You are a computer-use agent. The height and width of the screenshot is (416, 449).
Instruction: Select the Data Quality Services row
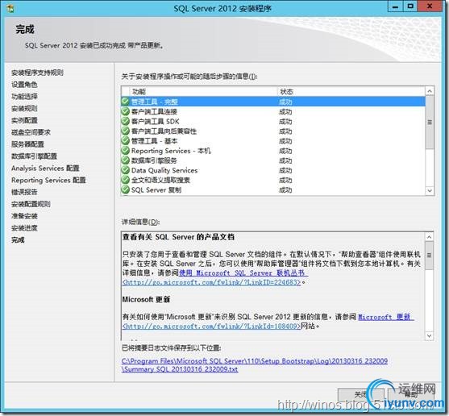273,170
